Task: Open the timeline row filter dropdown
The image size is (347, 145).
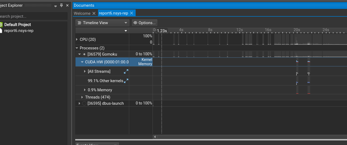Action: point(102,31)
